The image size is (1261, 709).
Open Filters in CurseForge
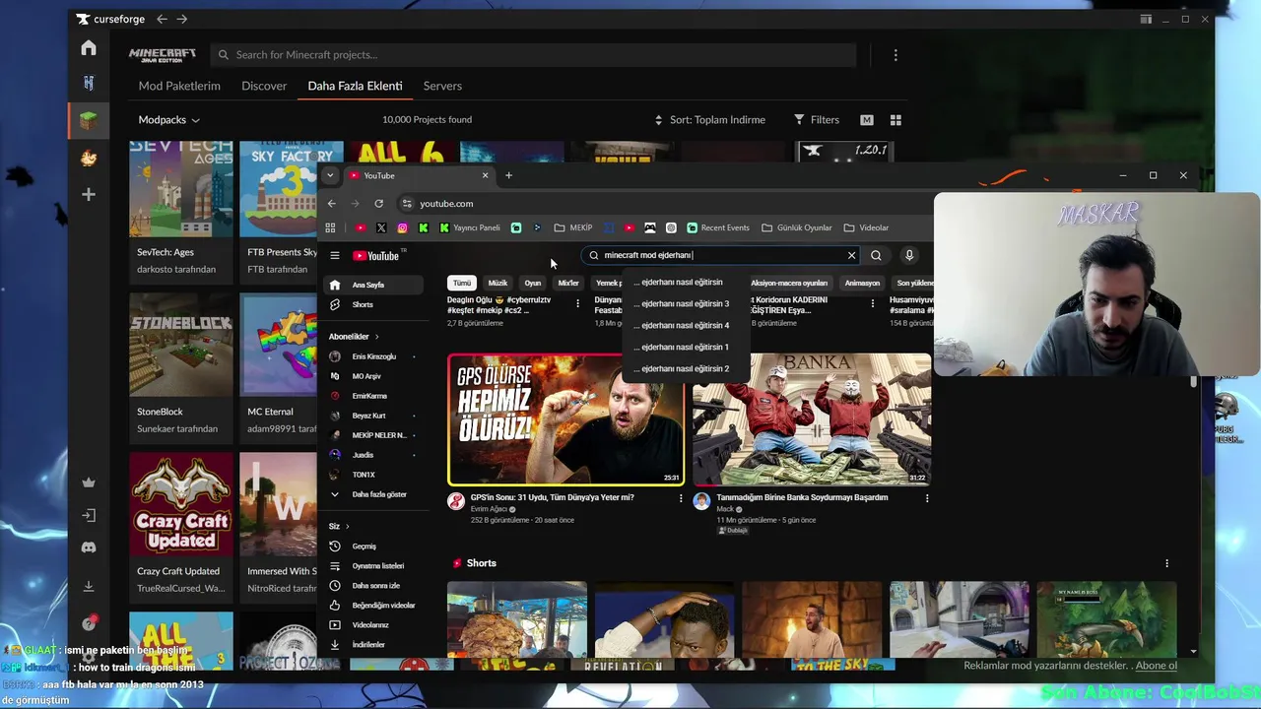(817, 120)
